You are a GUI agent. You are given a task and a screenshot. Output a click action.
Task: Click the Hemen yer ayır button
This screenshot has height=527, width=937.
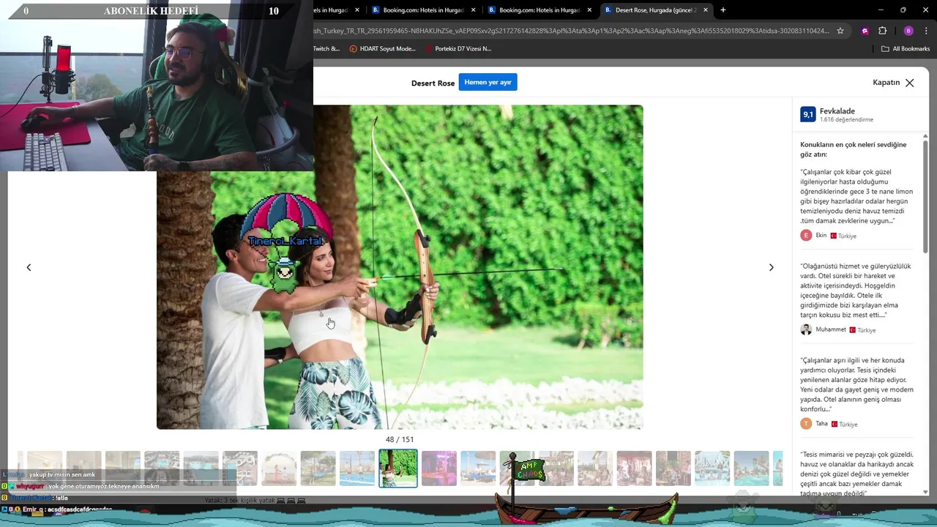coord(488,82)
